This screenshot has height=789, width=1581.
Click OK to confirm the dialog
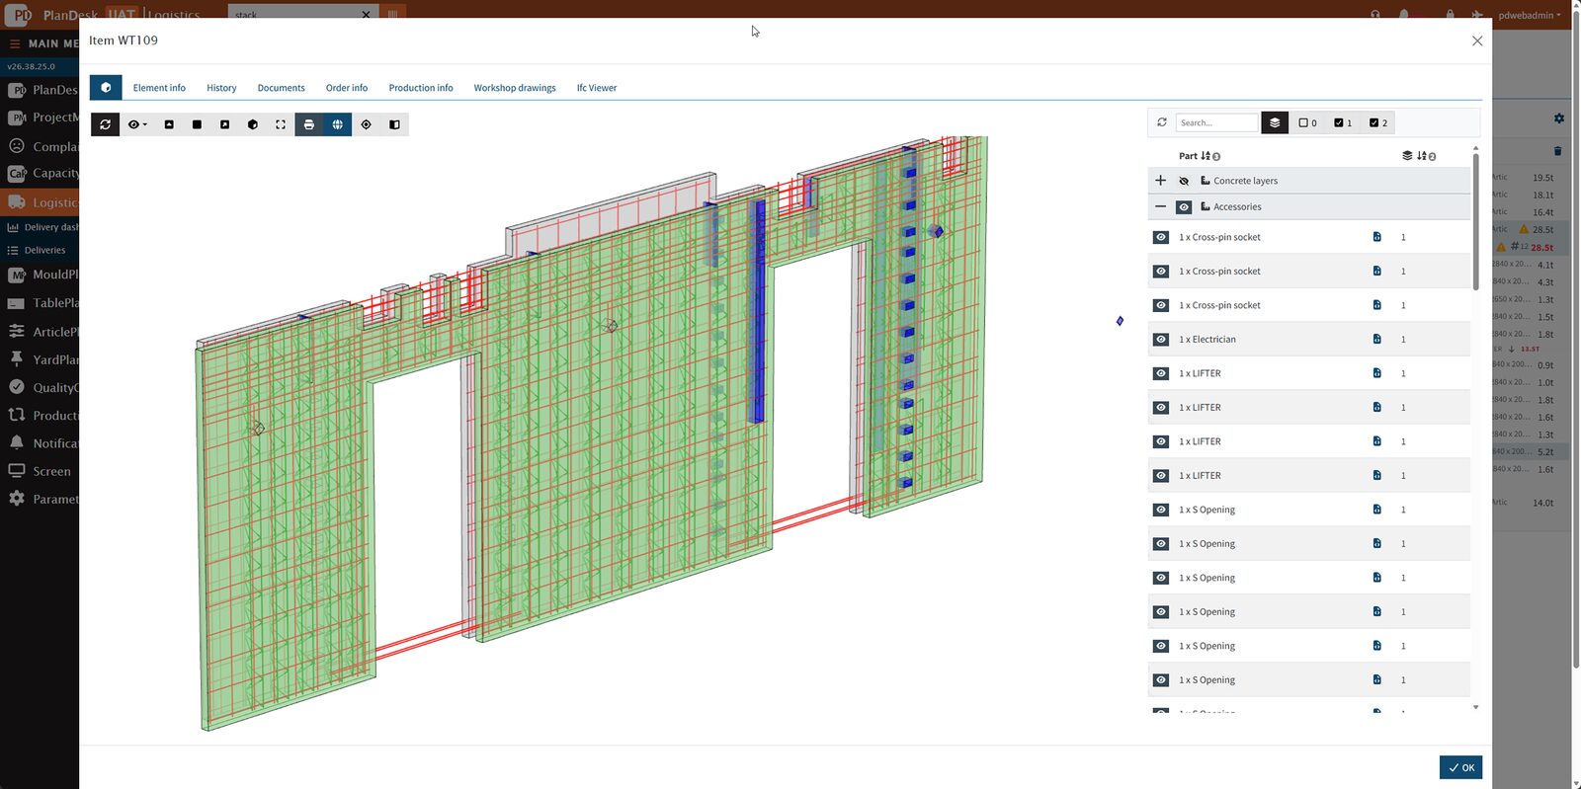tap(1460, 767)
